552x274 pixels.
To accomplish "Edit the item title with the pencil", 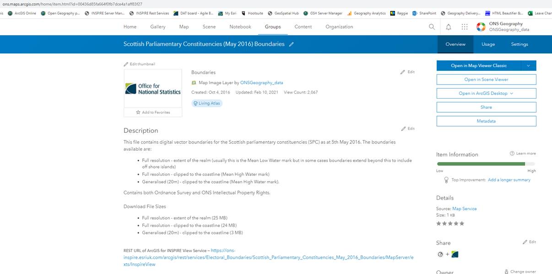I will tap(292, 44).
